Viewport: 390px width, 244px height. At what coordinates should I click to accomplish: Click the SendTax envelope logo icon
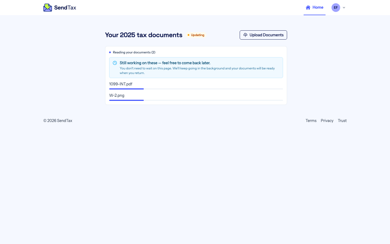tap(48, 8)
